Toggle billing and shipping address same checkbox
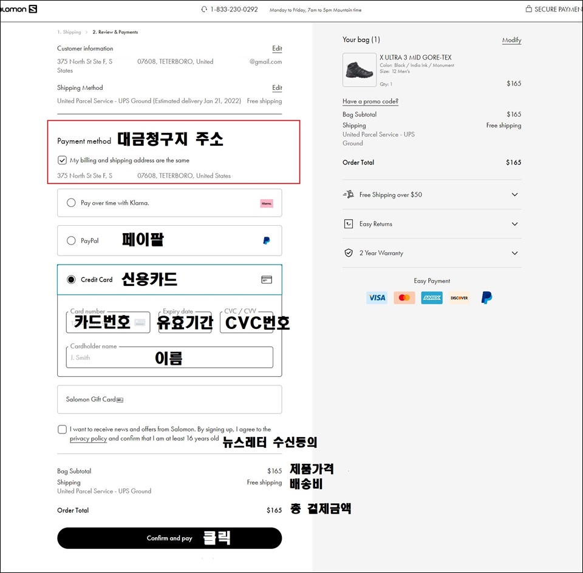This screenshot has height=573, width=583. tap(62, 160)
